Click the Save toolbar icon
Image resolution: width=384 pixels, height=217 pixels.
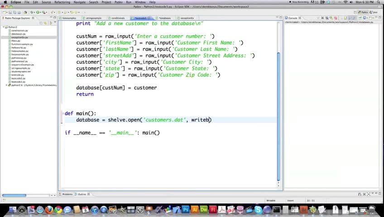point(10,13)
